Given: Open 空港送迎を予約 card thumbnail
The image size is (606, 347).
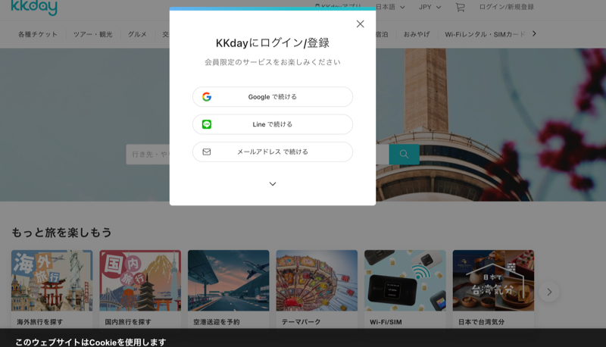Looking at the screenshot, I should pyautogui.click(x=229, y=280).
